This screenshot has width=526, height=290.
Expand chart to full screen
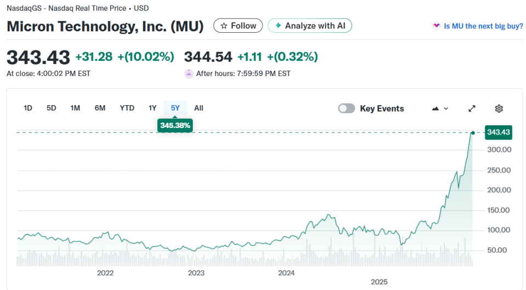[x=472, y=108]
